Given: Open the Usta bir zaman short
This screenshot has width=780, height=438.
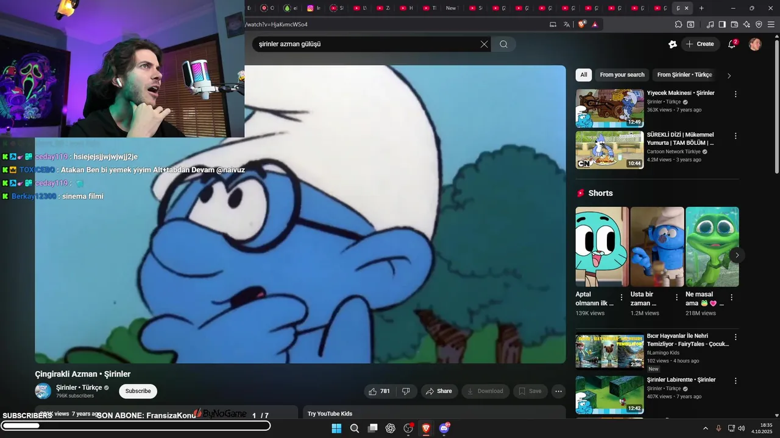Looking at the screenshot, I should click(x=657, y=246).
